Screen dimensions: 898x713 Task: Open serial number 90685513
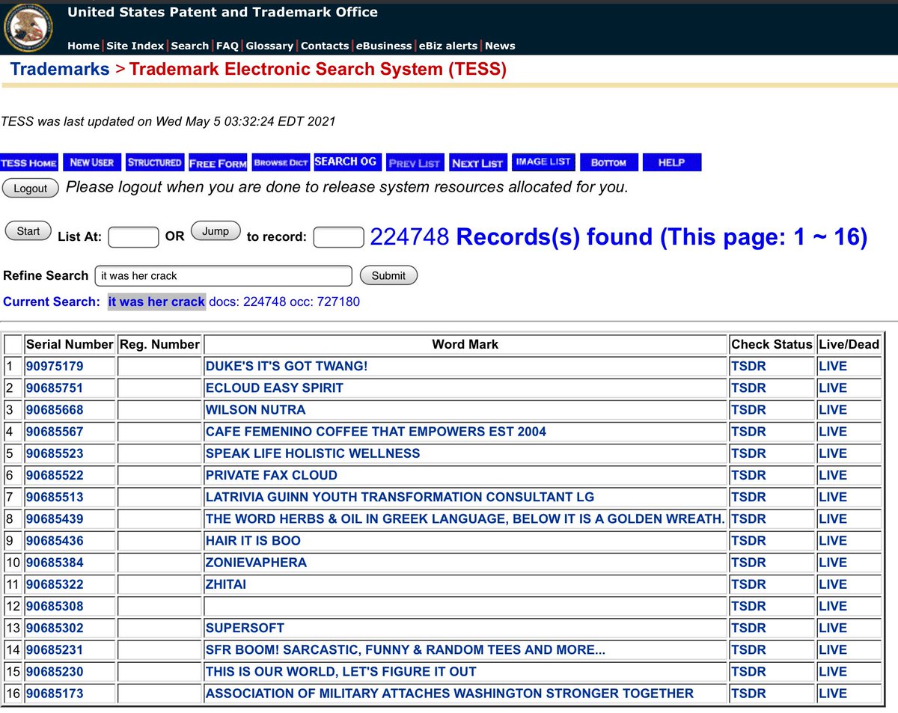click(55, 496)
